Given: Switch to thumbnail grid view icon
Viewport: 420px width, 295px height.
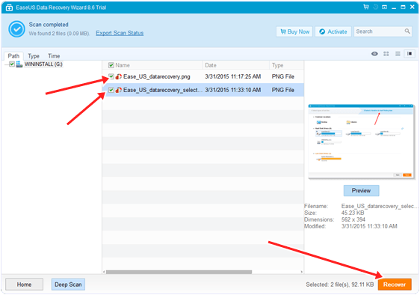Looking at the screenshot, I should 386,54.
